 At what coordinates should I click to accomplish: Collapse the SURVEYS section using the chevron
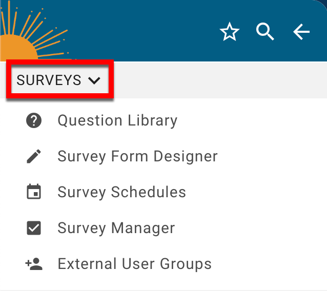[94, 80]
